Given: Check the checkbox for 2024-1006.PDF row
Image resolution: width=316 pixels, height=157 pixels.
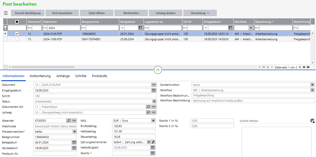Looking at the screenshot, I should (x=17, y=39).
